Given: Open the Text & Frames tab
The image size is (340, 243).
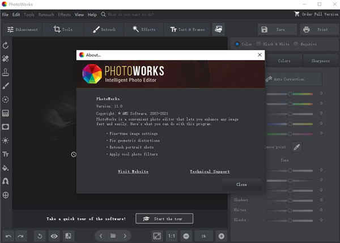Looking at the screenshot, I should 188,30.
